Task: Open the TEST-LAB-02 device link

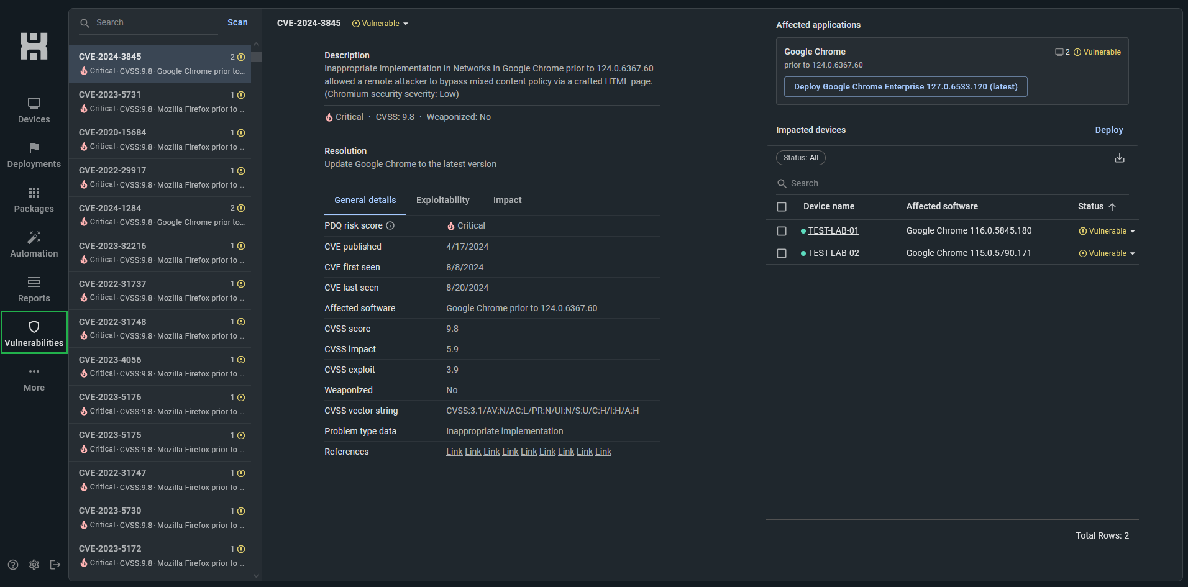Action: pyautogui.click(x=833, y=253)
